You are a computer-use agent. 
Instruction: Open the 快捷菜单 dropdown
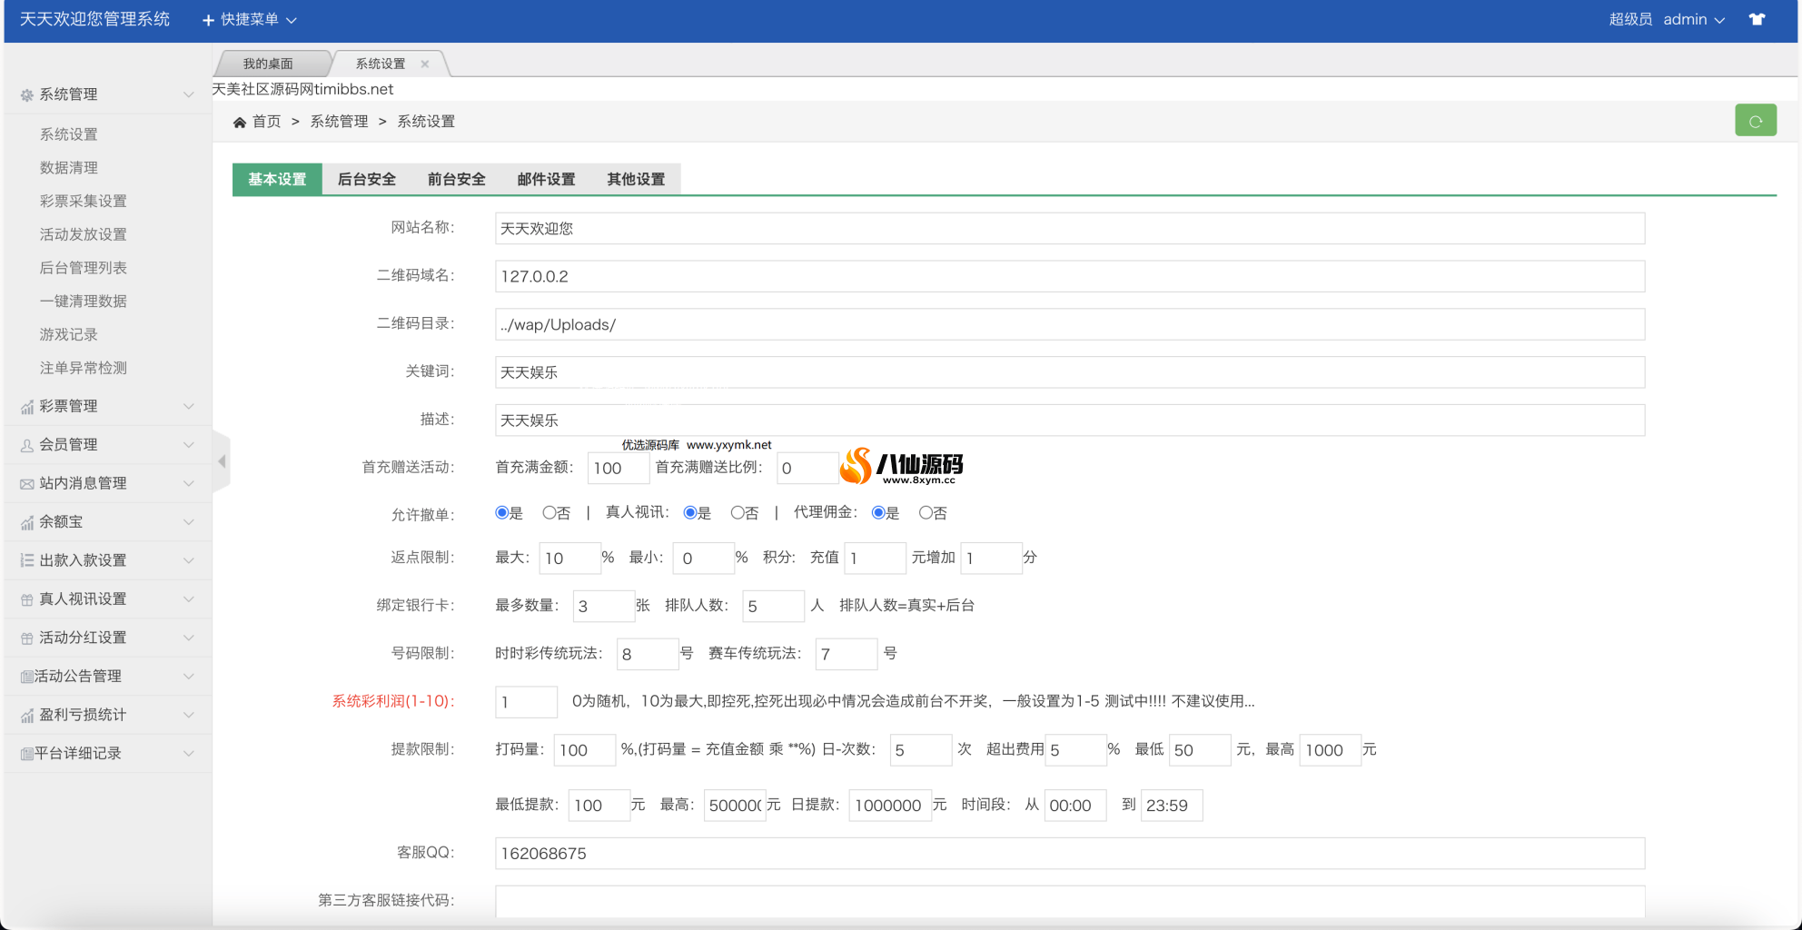tap(248, 18)
